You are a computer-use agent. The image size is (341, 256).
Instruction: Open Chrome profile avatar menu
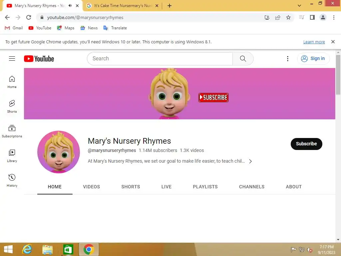pos(323,17)
